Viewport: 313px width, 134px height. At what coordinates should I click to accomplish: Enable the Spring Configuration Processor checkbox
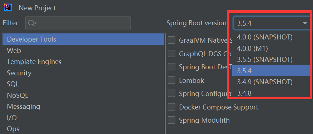click(171, 93)
